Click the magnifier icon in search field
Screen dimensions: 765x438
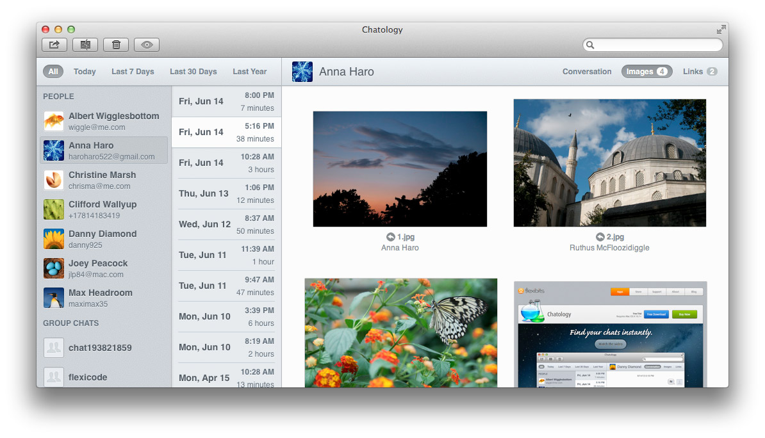[x=591, y=45]
